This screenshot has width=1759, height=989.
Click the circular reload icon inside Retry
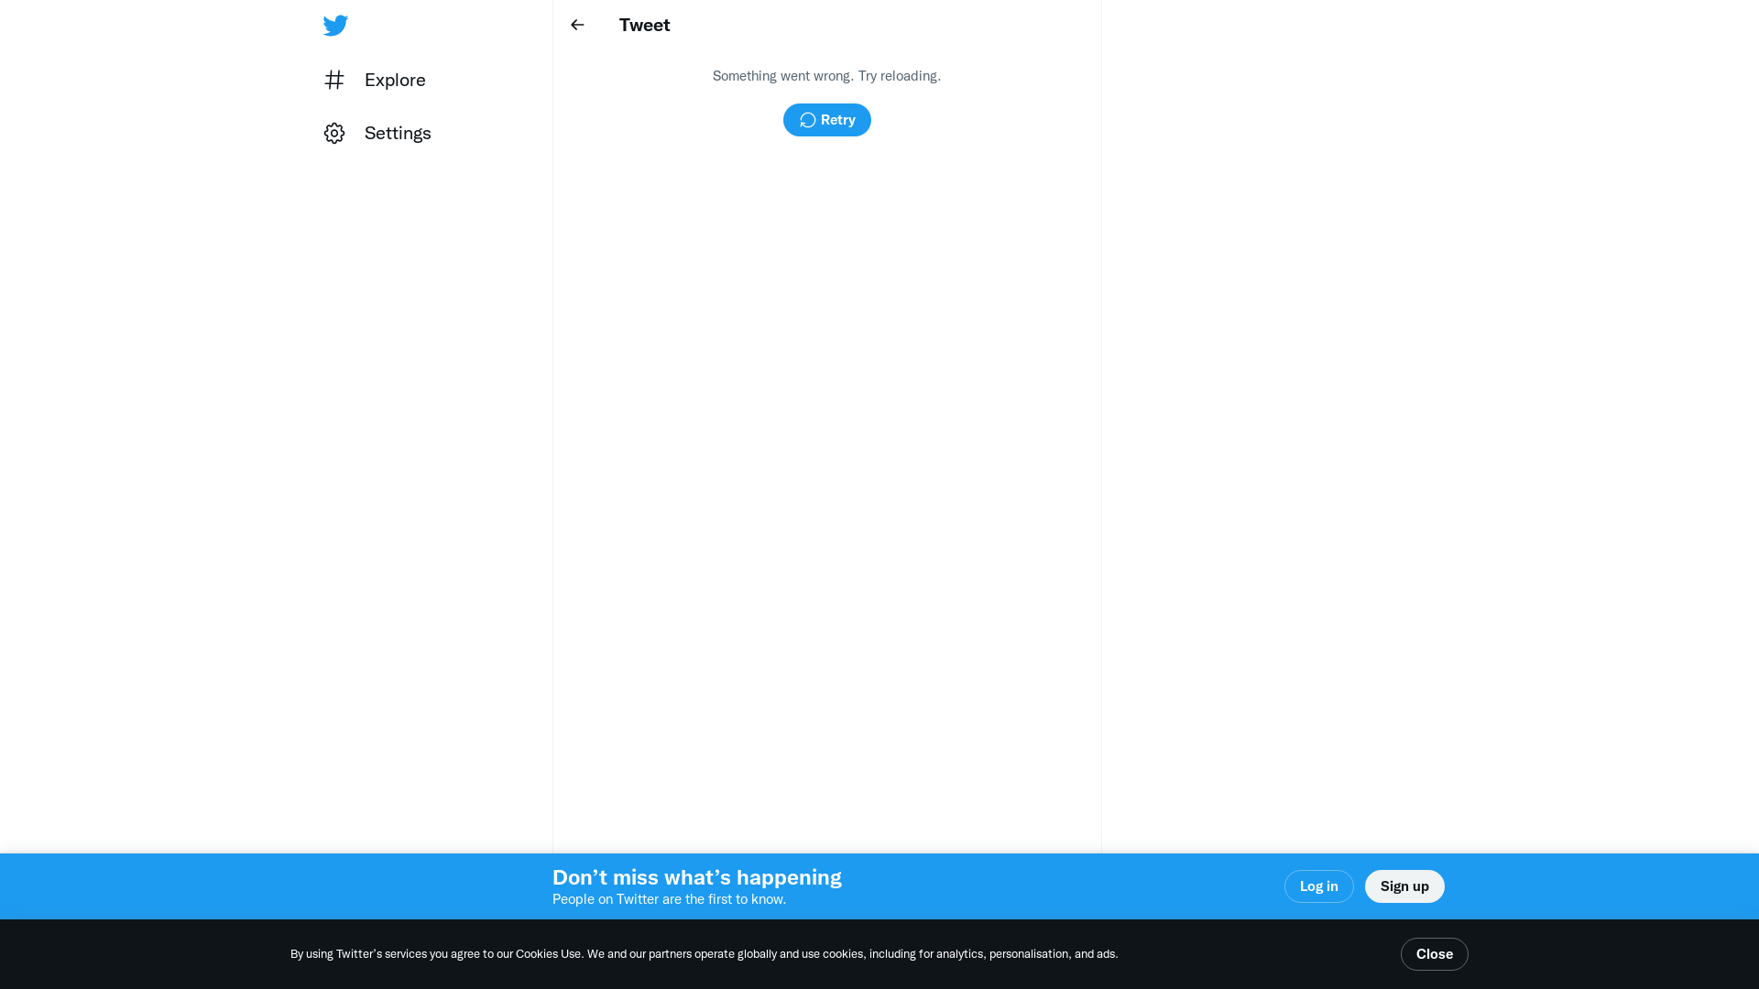(807, 120)
